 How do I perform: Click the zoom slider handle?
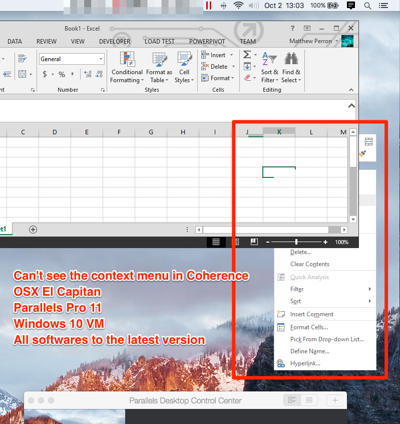point(296,242)
